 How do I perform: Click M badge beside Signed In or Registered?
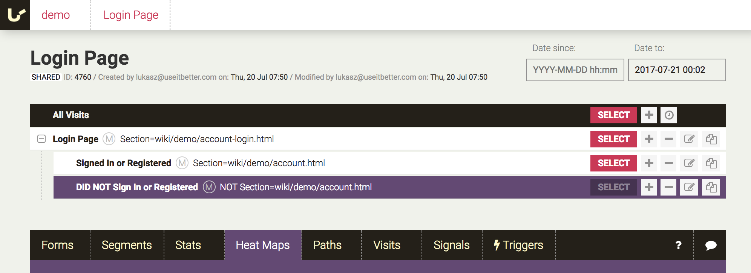tap(182, 163)
